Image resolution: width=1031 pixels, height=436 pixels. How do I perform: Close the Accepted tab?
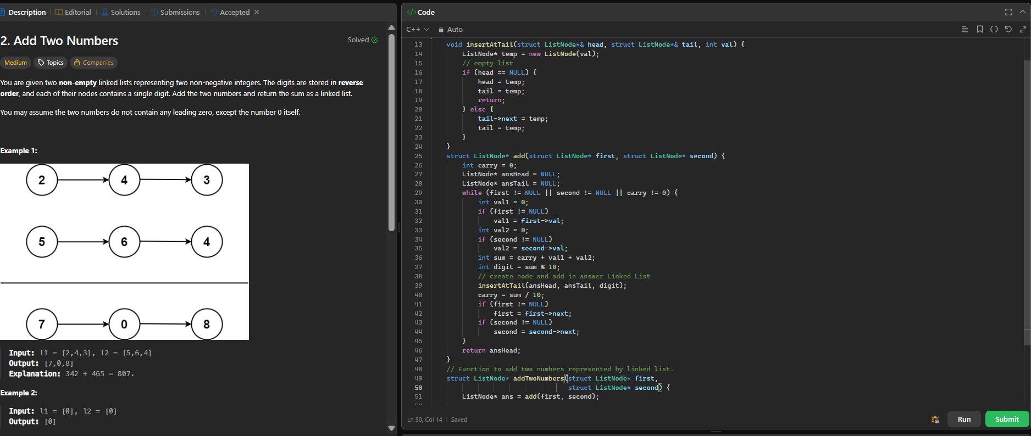tap(257, 12)
